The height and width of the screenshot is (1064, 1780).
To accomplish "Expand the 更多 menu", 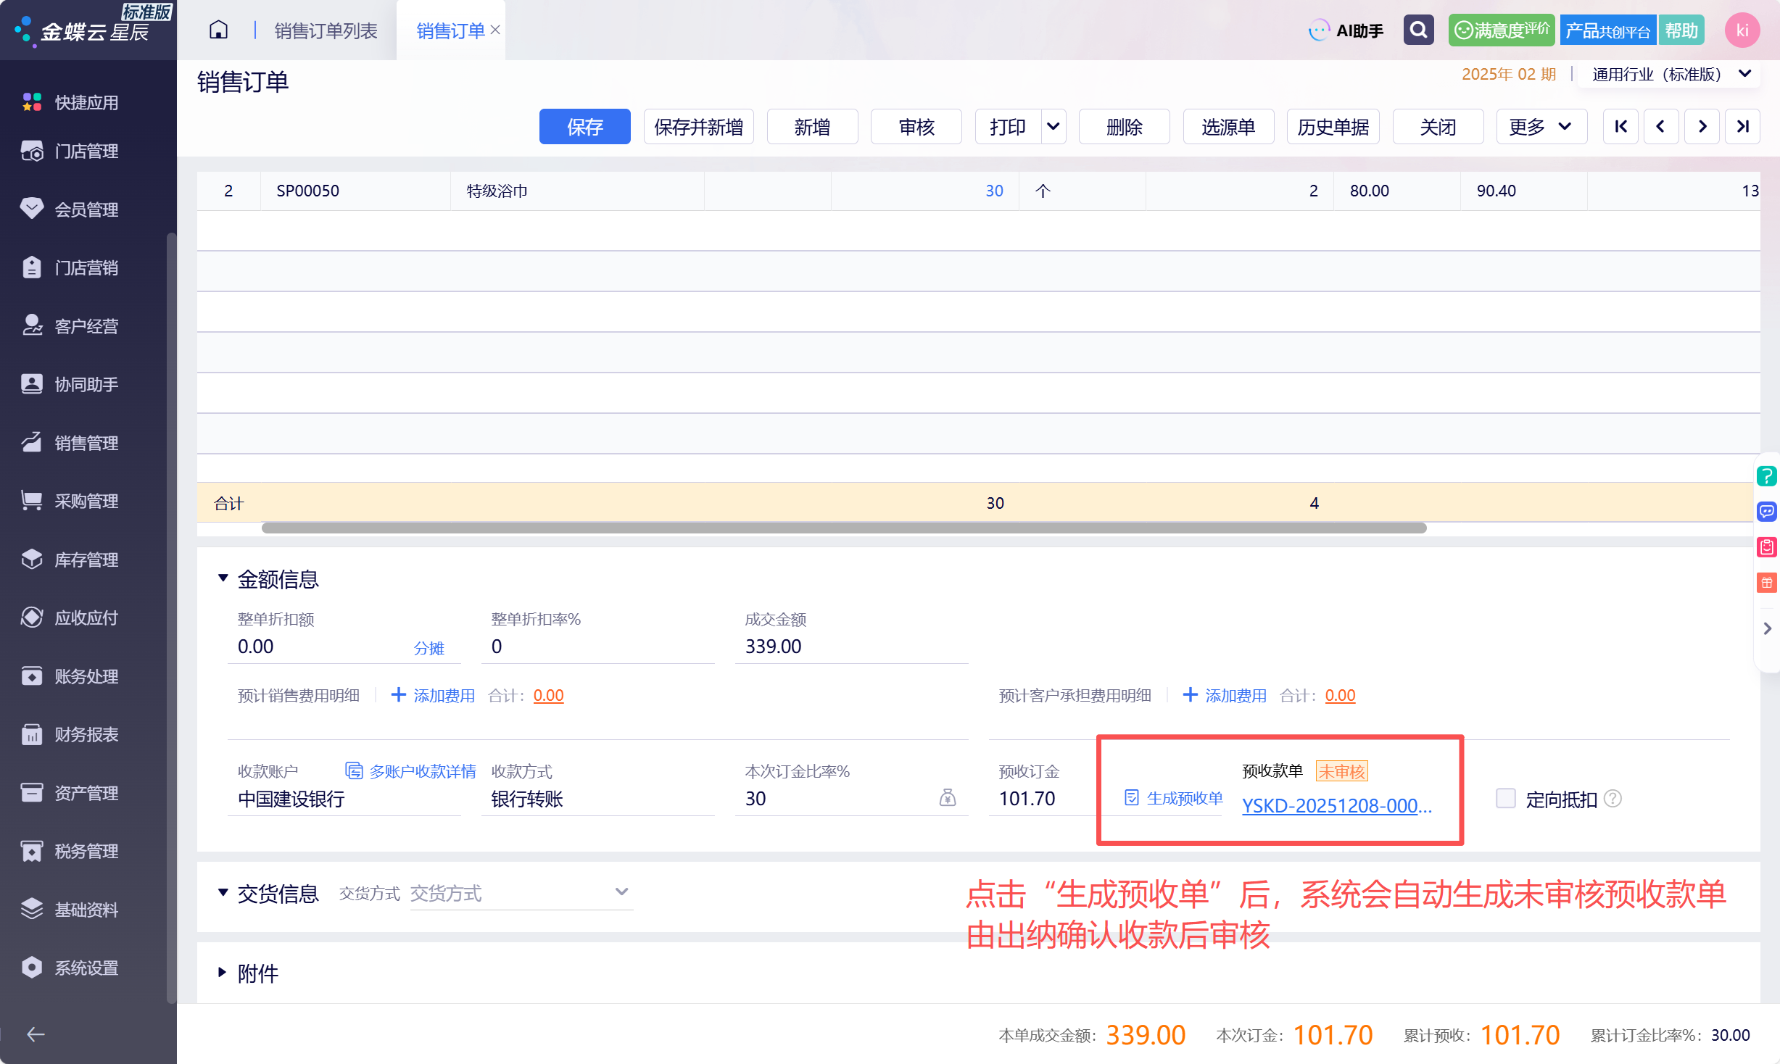I will 1541,127.
